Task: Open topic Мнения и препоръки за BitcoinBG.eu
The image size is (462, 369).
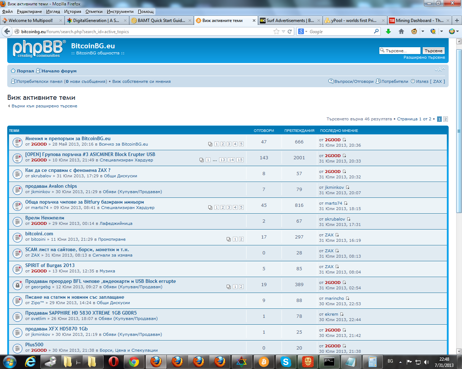Action: pyautogui.click(x=68, y=138)
